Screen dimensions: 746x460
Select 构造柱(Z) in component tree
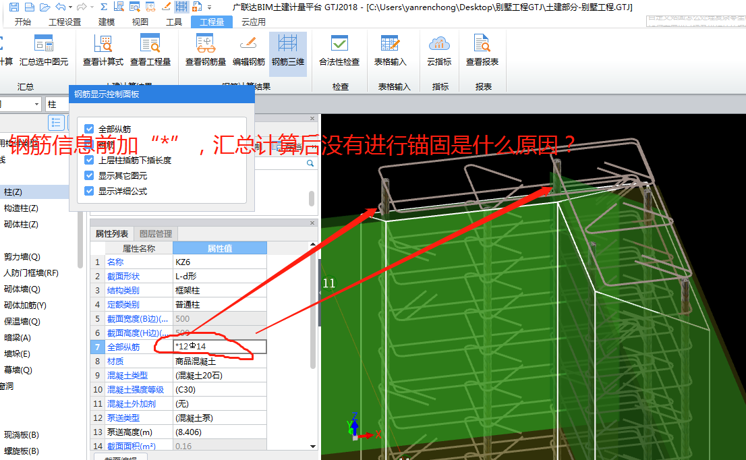tap(21, 208)
